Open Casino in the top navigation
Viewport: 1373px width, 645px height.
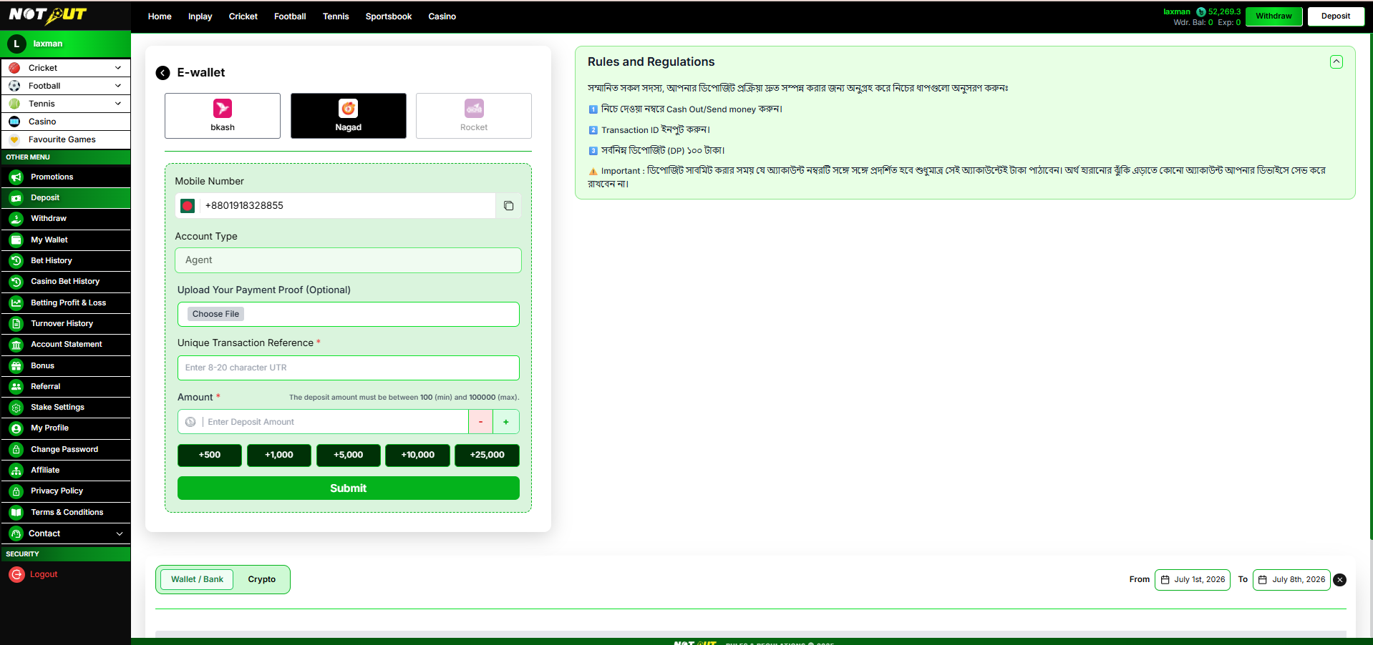442,16
